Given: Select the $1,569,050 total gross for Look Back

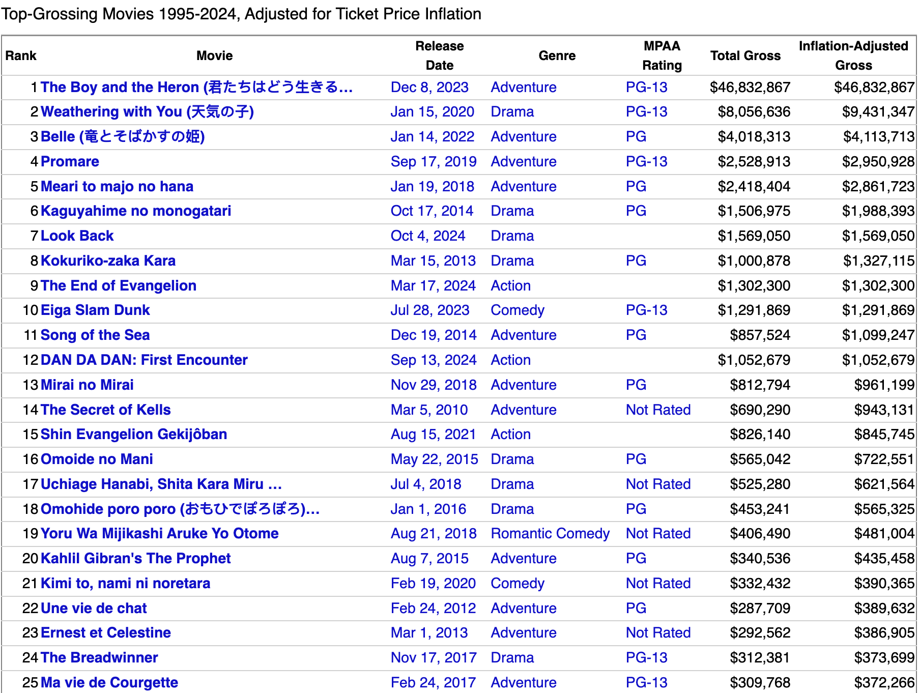Looking at the screenshot, I should 754,236.
